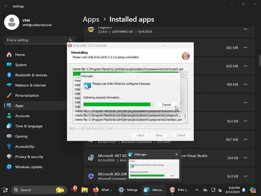
Task: Click the ImgBurn app icon
Action: (91, 29)
